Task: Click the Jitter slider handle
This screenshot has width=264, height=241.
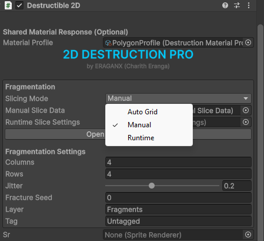Action: (152, 186)
